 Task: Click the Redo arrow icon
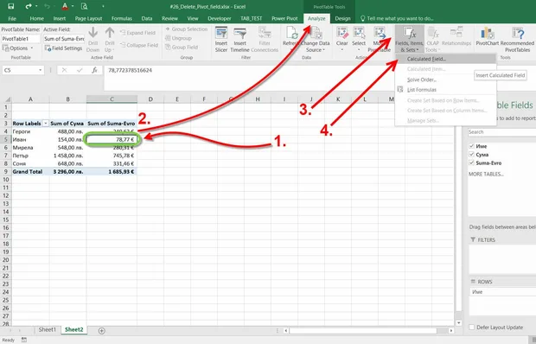click(29, 6)
